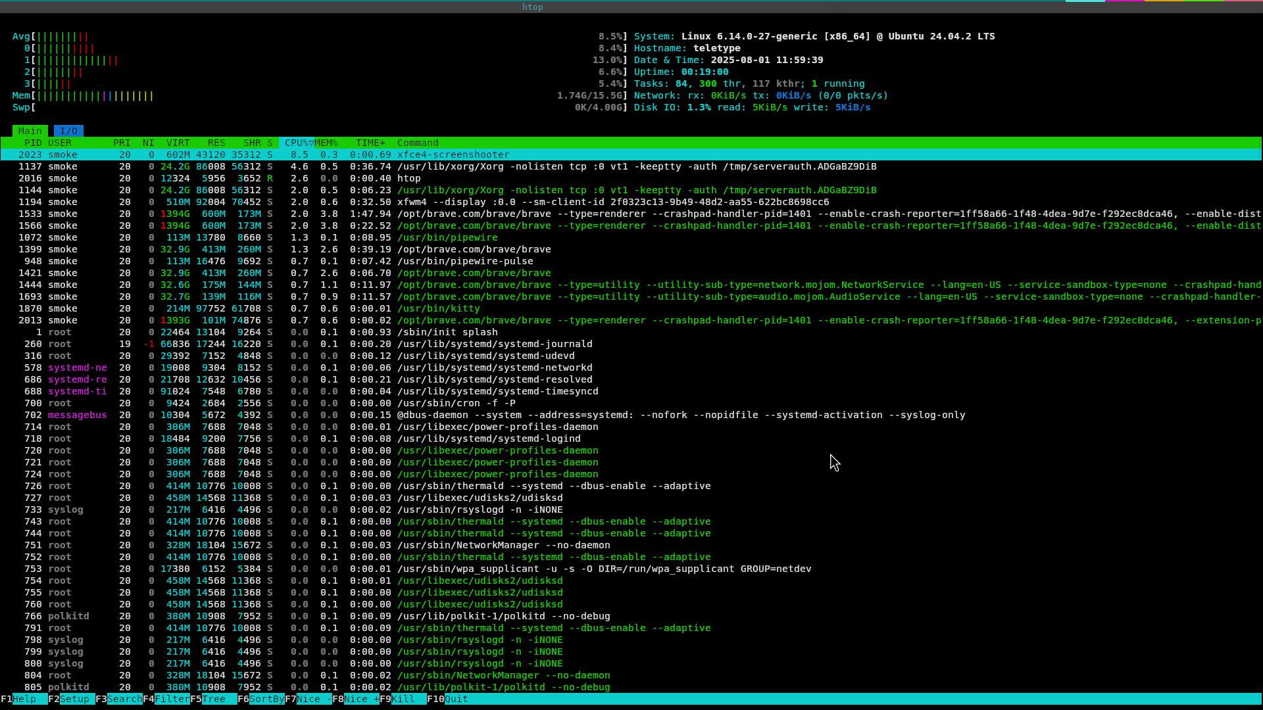Open F1 Help
1263x710 pixels.
pyautogui.click(x=24, y=699)
